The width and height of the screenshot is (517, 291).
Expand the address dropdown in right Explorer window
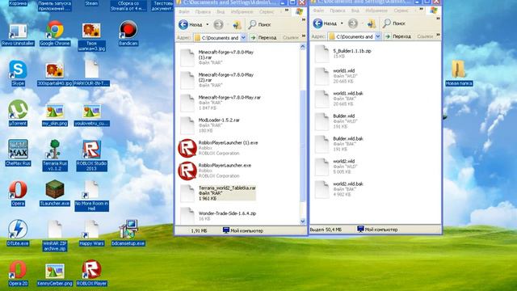pos(378,36)
